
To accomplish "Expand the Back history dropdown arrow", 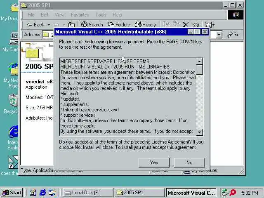I will 49,25.
